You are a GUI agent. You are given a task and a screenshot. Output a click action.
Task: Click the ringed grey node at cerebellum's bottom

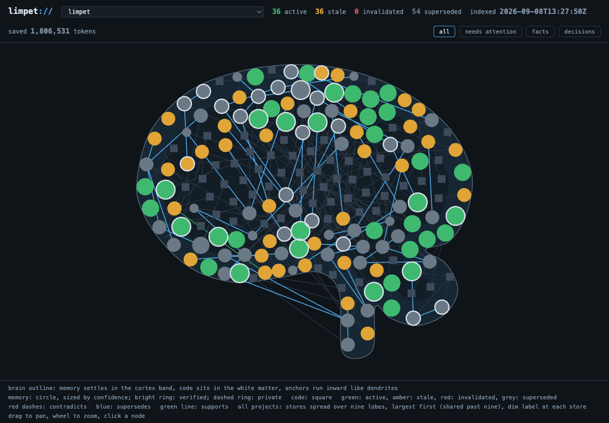coord(413,318)
